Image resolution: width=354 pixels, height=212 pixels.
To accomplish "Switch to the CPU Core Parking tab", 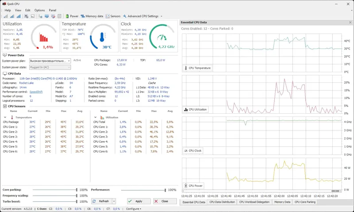I will 305,202.
